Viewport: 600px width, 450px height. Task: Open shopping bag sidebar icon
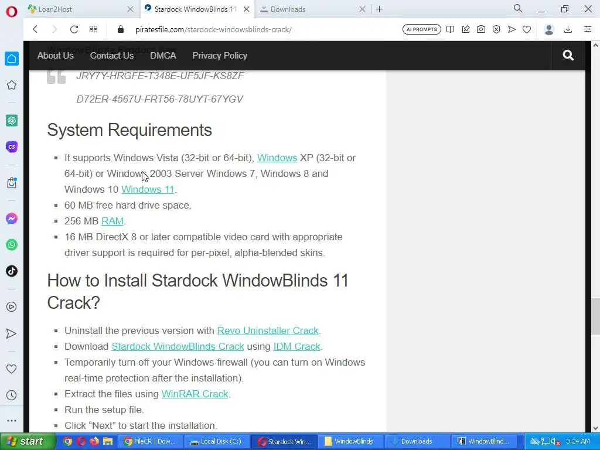(x=12, y=183)
